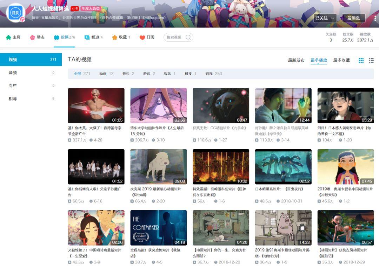Click the 动态 lightning icon
The image size is (379, 268).
(x=32, y=37)
